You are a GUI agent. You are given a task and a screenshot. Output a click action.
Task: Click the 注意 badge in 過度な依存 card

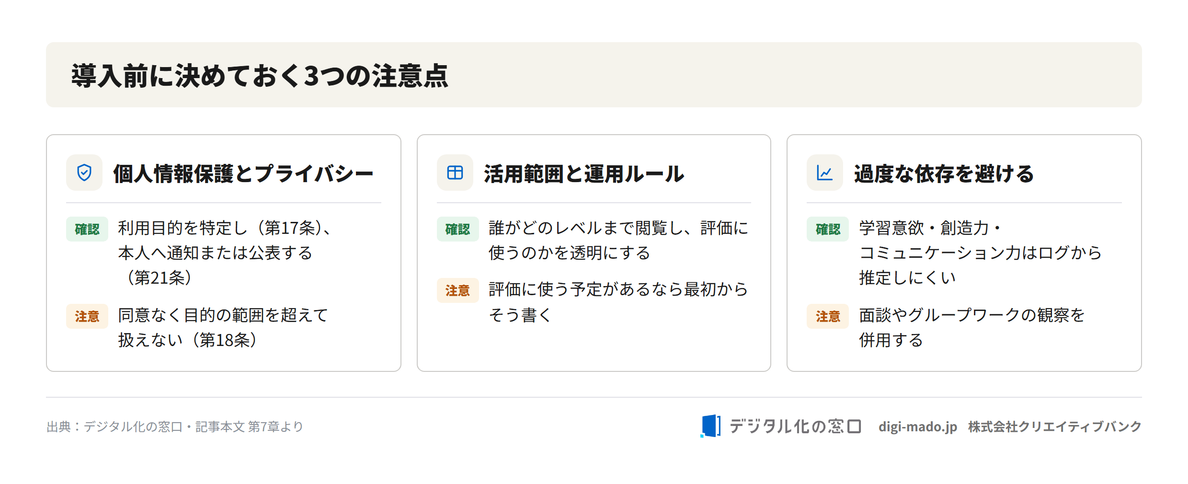[x=828, y=316]
